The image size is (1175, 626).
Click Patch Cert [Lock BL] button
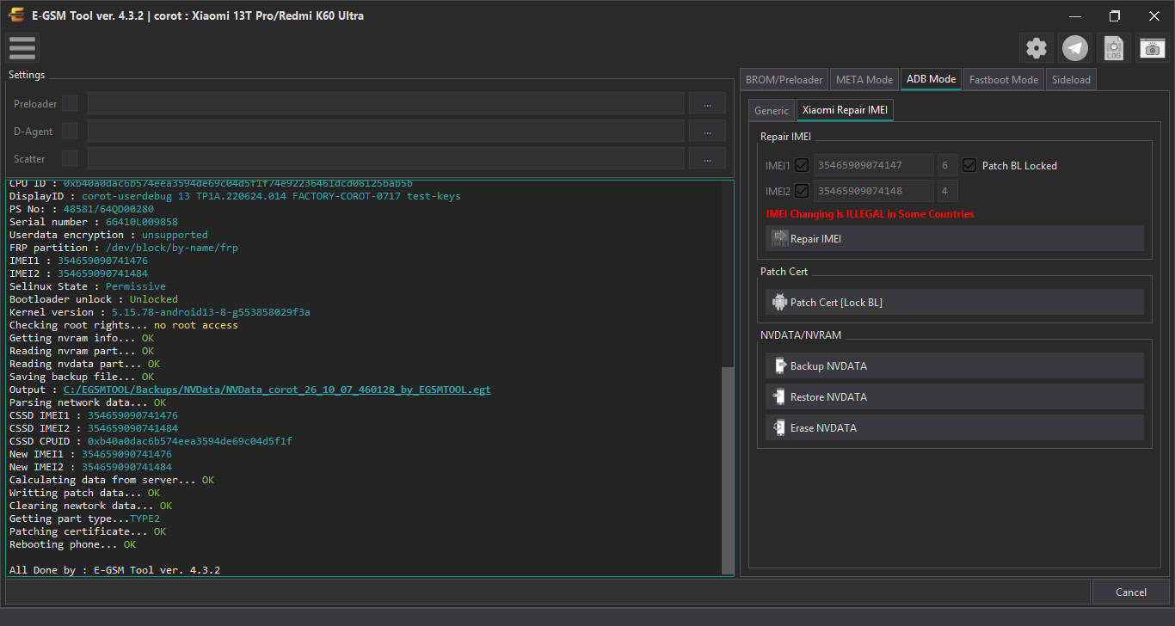tap(955, 302)
